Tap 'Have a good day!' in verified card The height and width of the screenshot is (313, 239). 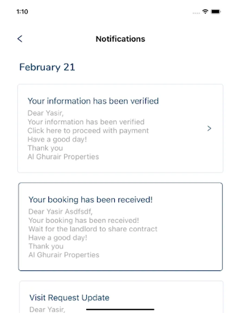click(57, 139)
